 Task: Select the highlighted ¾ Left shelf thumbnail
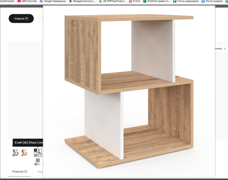point(38,153)
